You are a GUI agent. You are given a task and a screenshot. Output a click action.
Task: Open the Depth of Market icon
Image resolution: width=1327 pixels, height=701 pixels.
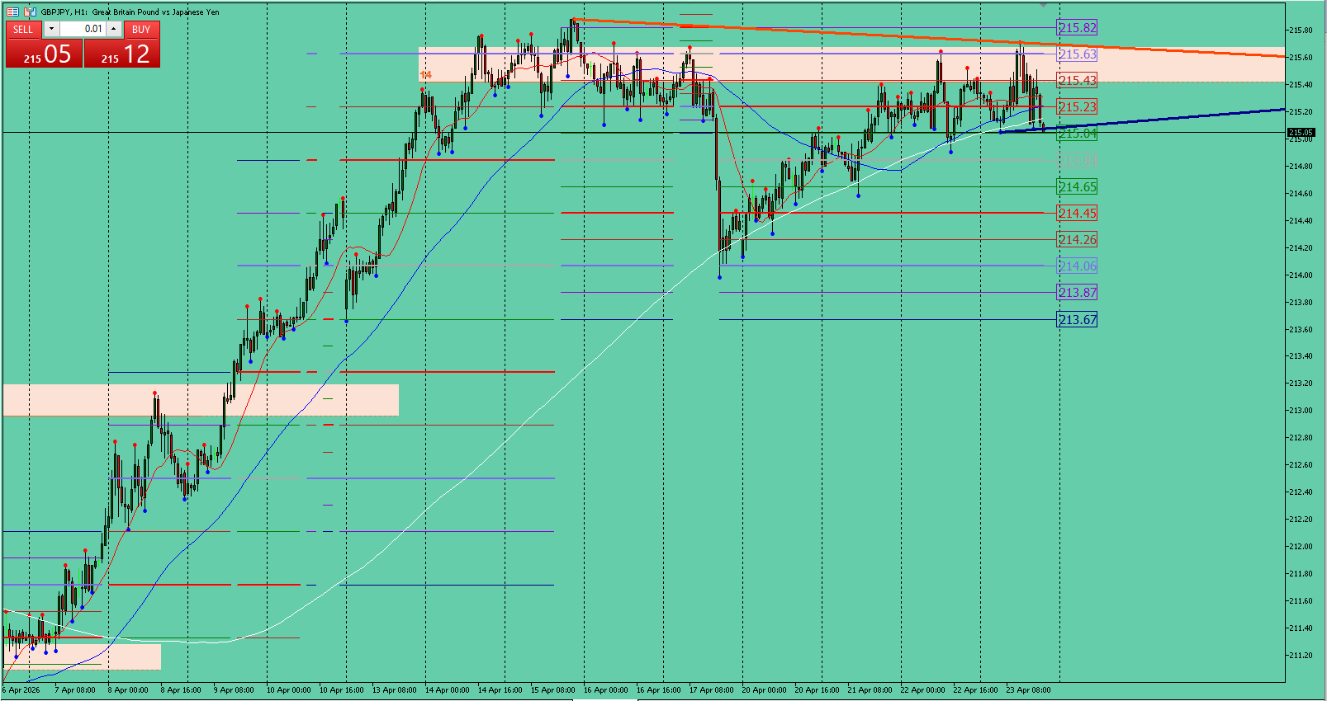[x=30, y=12]
